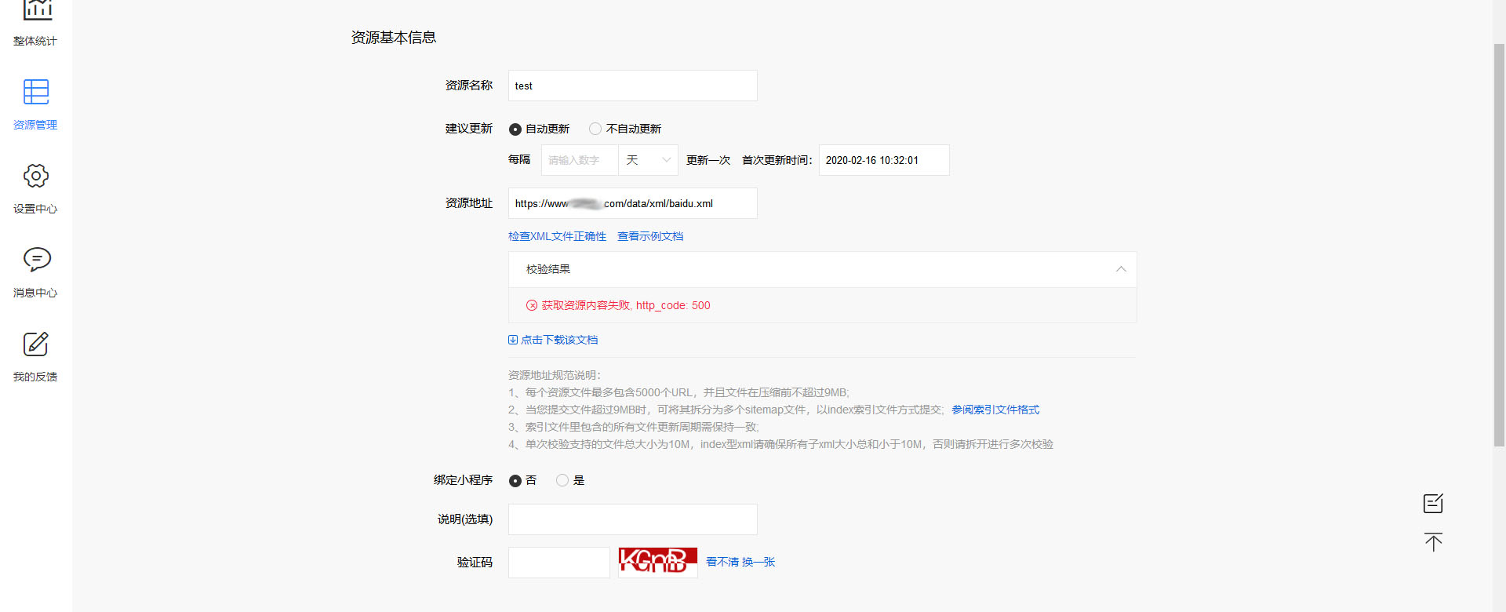
Task: Open the 查看示例文档 link
Action: coord(650,236)
